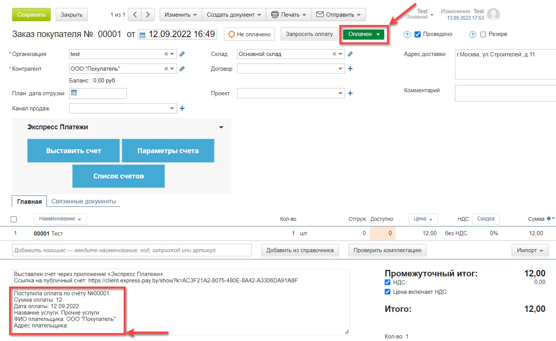This screenshot has width=556, height=341.
Task: Open the Печать menu
Action: point(289,15)
